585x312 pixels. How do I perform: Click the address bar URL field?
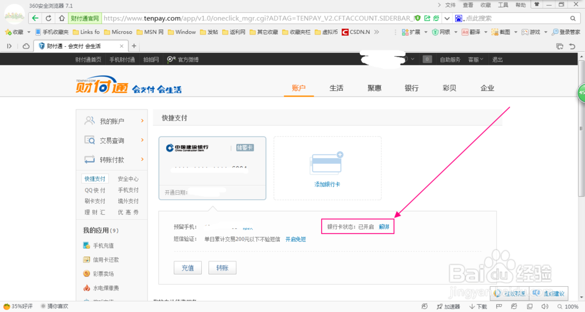pyautogui.click(x=257, y=18)
